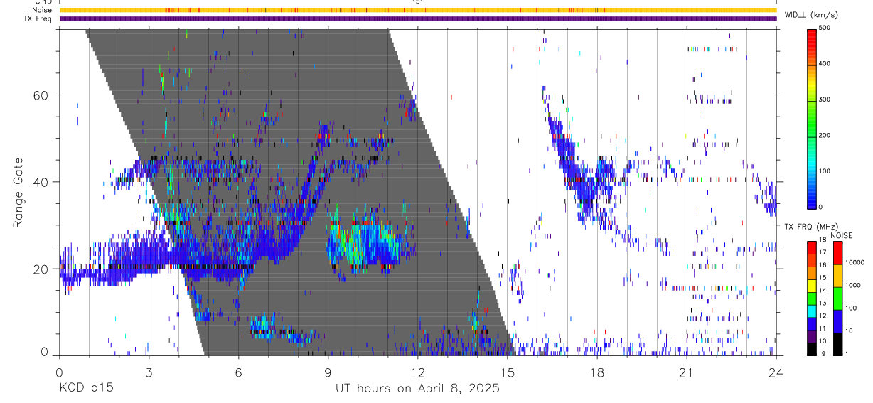Image resolution: width=873 pixels, height=403 pixels.
Task: Click the yellow noise strip above the plot
Action: click(417, 10)
